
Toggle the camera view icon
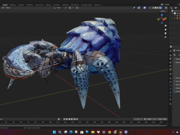pos(165,33)
